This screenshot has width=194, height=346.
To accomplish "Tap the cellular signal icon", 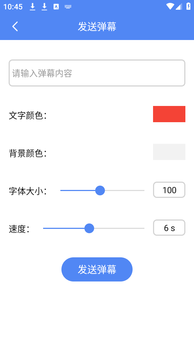I will 179,6.
